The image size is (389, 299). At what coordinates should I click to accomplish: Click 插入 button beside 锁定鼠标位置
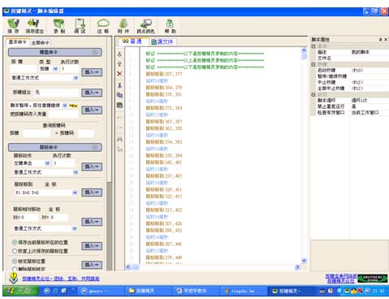92,265
